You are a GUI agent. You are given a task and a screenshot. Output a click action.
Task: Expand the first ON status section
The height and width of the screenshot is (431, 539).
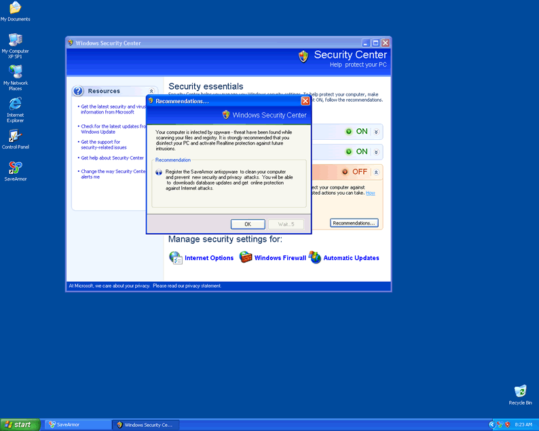coord(377,132)
